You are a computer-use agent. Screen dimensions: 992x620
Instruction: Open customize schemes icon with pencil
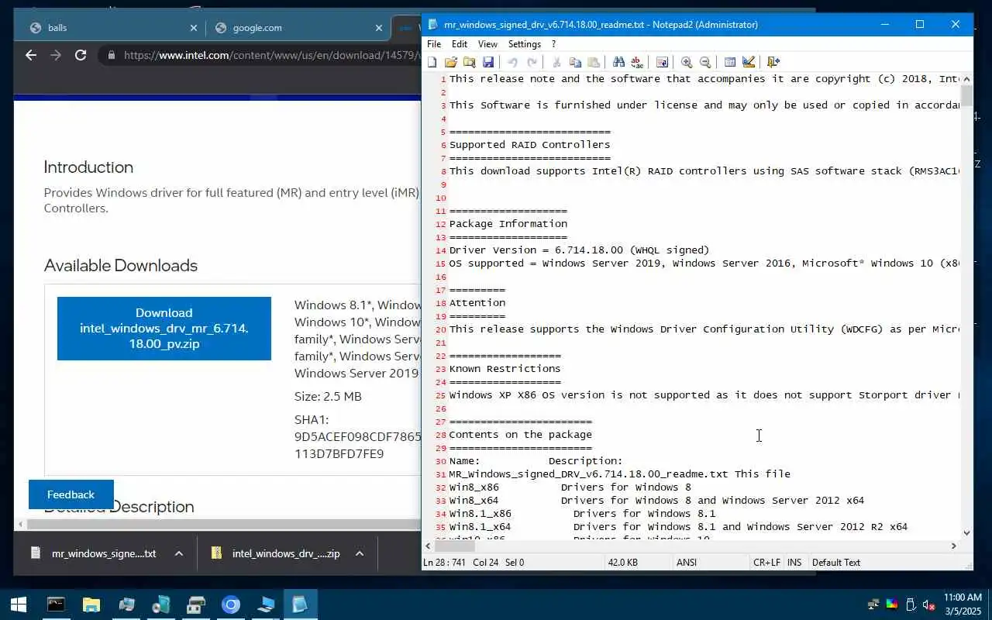[749, 62]
